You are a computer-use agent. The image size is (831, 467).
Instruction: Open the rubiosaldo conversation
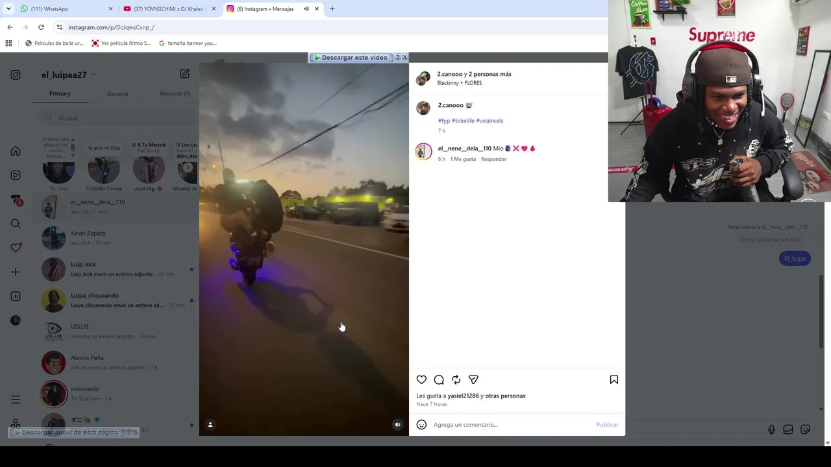[117, 393]
